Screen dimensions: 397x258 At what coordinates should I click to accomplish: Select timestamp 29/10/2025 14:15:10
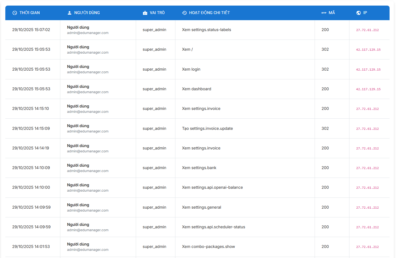pos(31,109)
